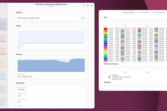
Task: Click the CPU history graph in System Monitor
Action: [135, 22]
